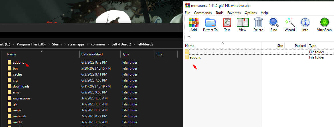Click 'File folder' type in WinRAR addons row
This screenshot has width=334, height=127.
pyautogui.click(x=317, y=57)
